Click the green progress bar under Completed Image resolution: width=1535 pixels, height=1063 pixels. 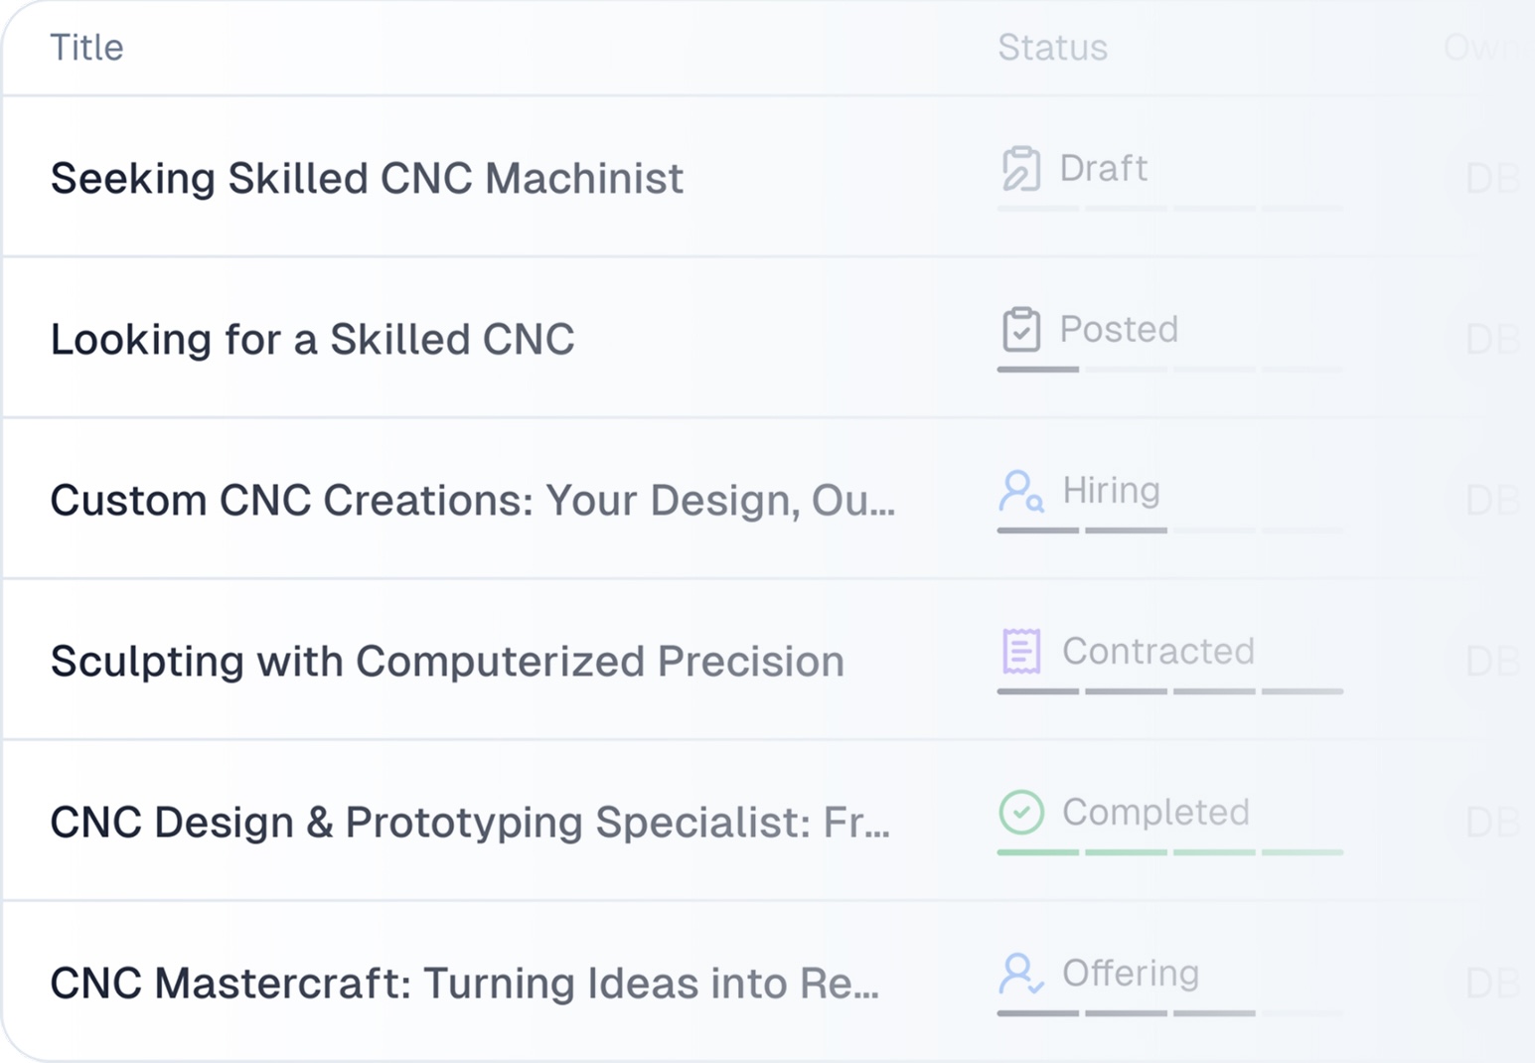tap(1170, 852)
